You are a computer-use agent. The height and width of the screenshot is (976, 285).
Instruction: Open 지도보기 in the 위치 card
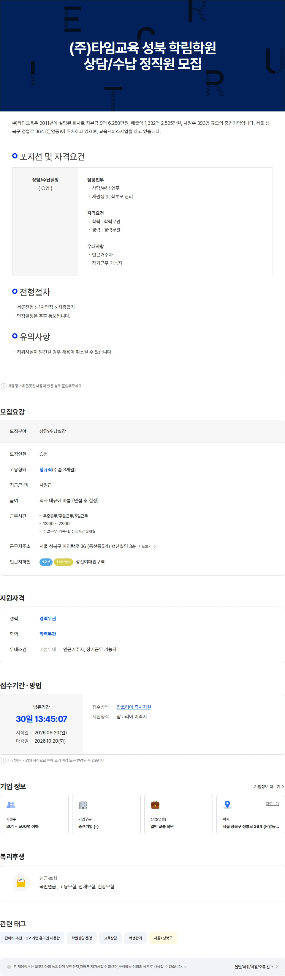[272, 804]
